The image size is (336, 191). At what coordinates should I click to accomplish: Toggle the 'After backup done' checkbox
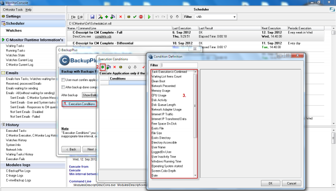click(x=63, y=87)
